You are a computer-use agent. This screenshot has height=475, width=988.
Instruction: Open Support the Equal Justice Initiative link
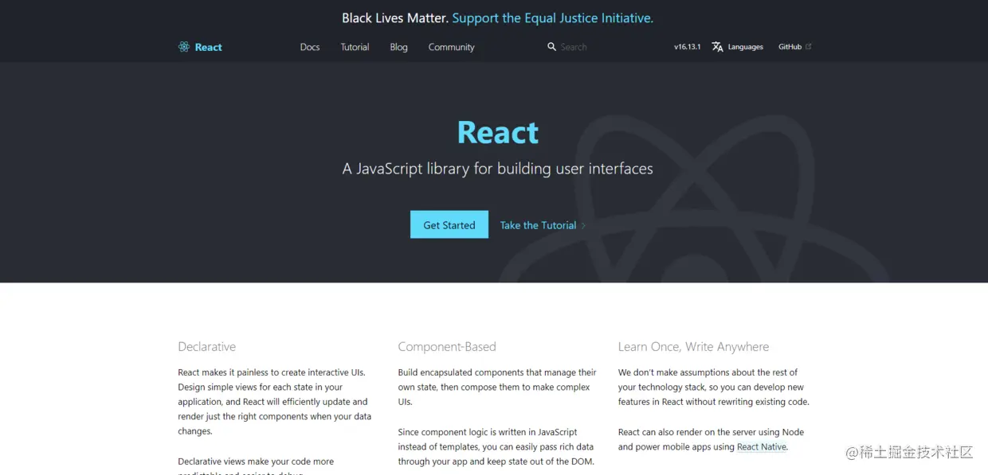pyautogui.click(x=553, y=18)
